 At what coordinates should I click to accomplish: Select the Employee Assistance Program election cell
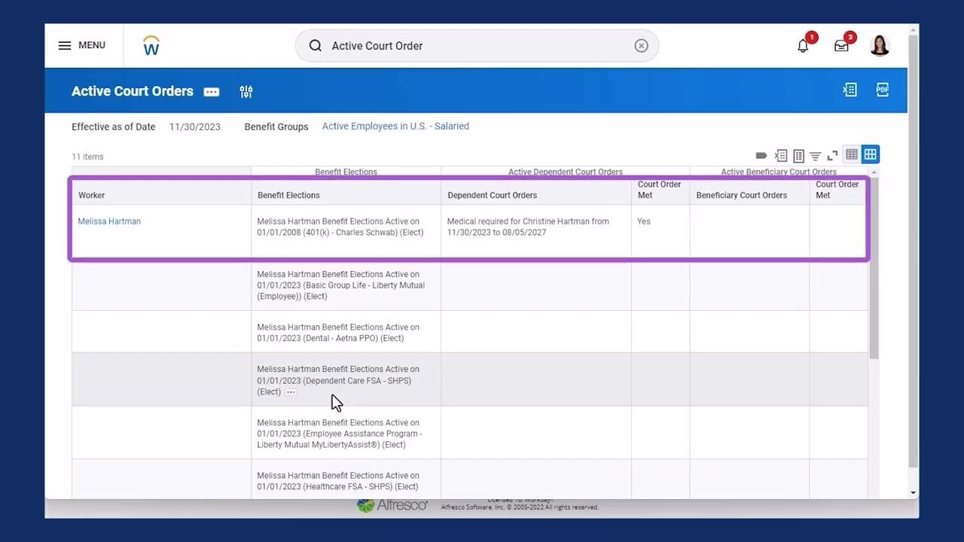pyautogui.click(x=346, y=433)
